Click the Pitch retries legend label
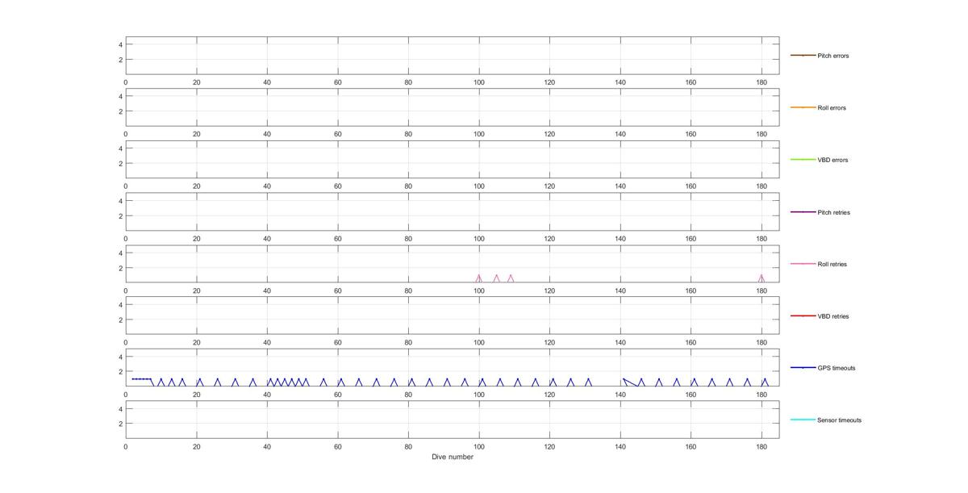The height and width of the screenshot is (493, 968). click(x=833, y=212)
